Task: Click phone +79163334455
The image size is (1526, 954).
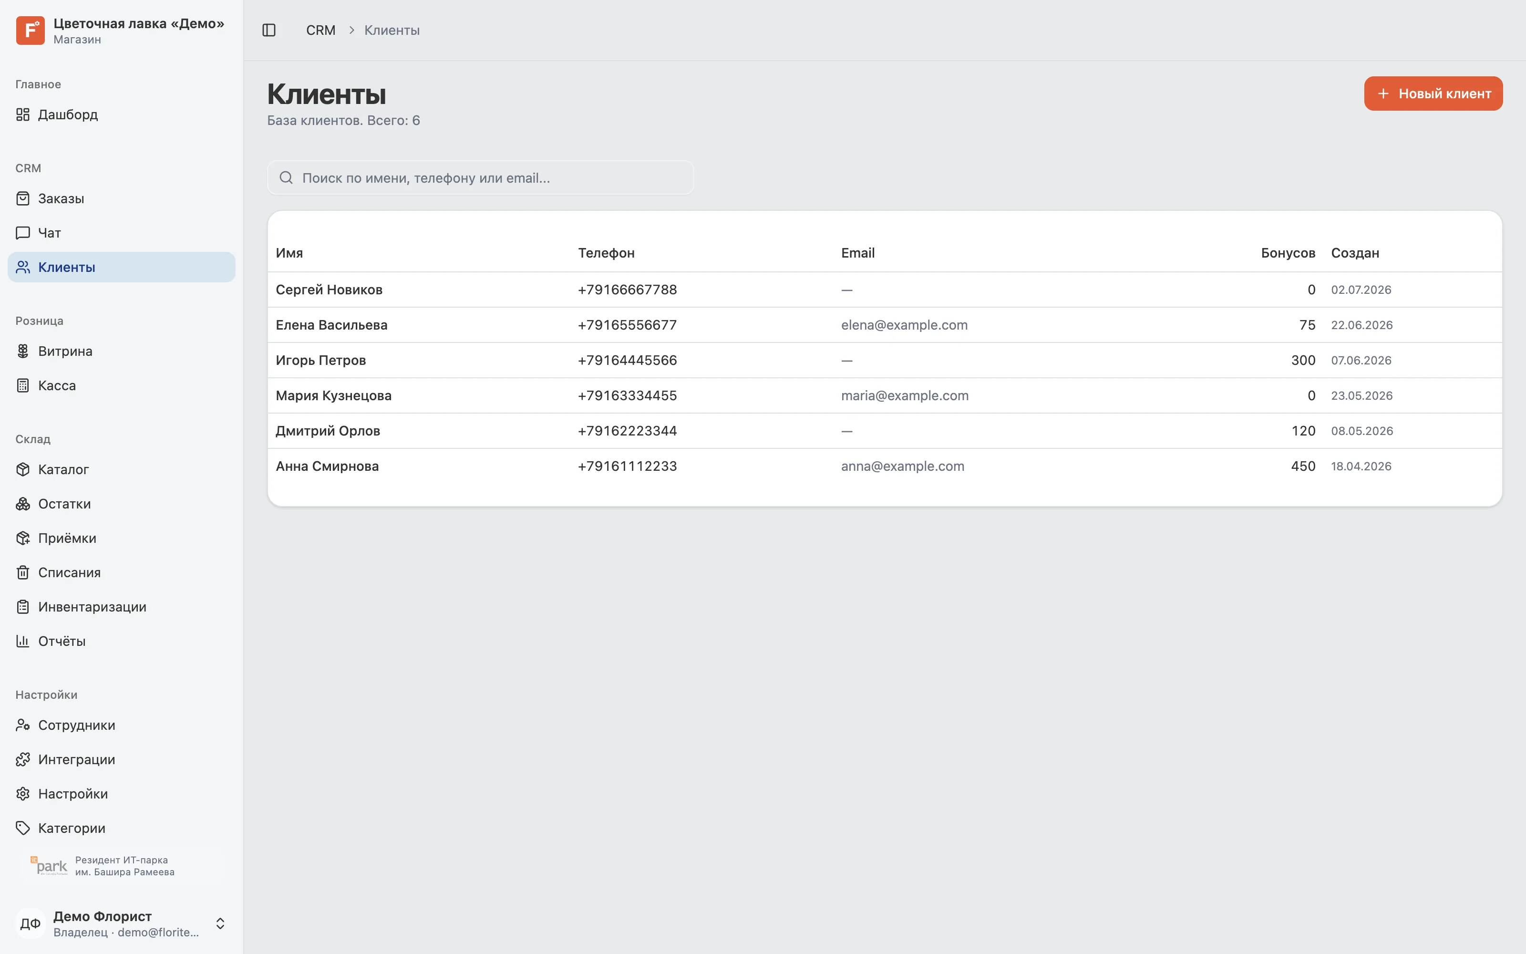Action: coord(627,395)
